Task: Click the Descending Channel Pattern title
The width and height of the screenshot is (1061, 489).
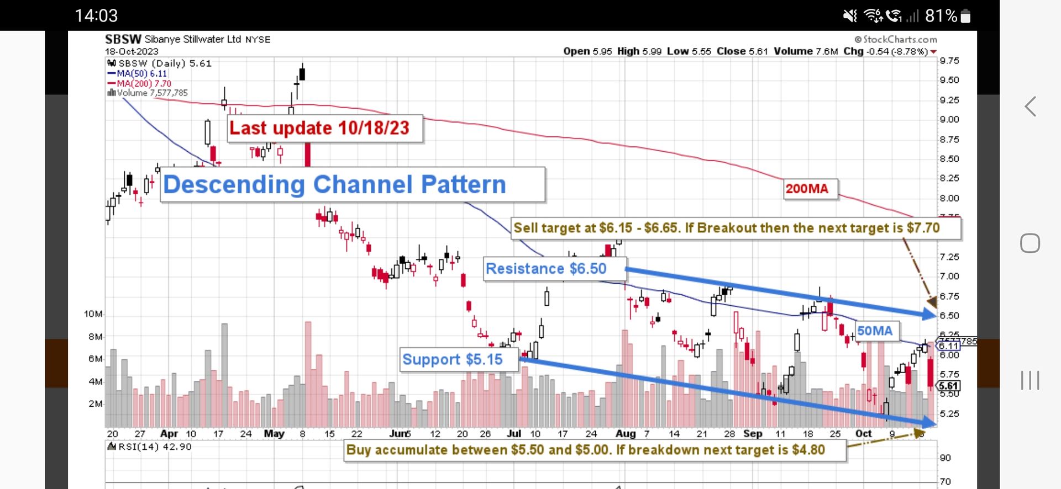Action: point(353,185)
